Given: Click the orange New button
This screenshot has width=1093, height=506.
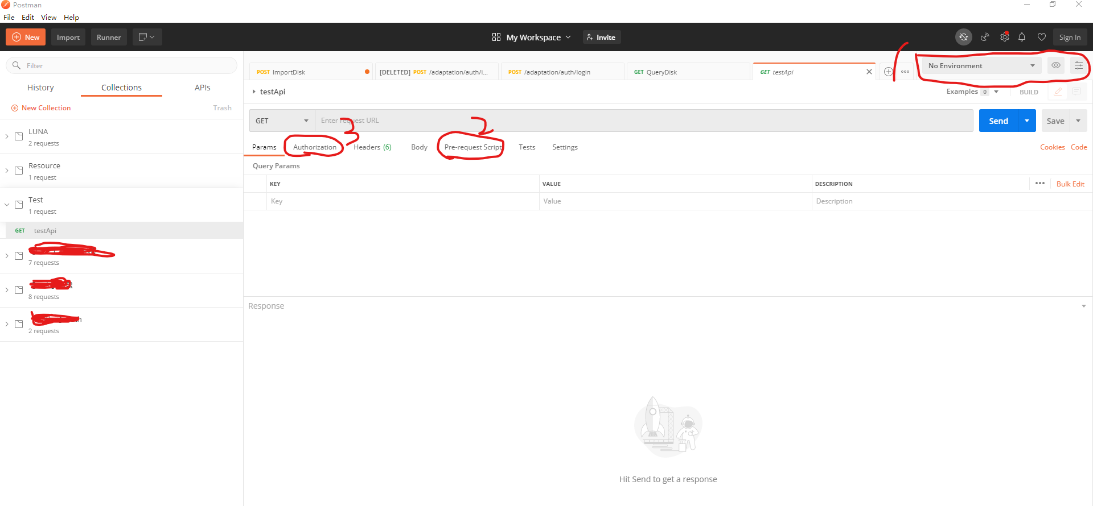Looking at the screenshot, I should (x=26, y=37).
